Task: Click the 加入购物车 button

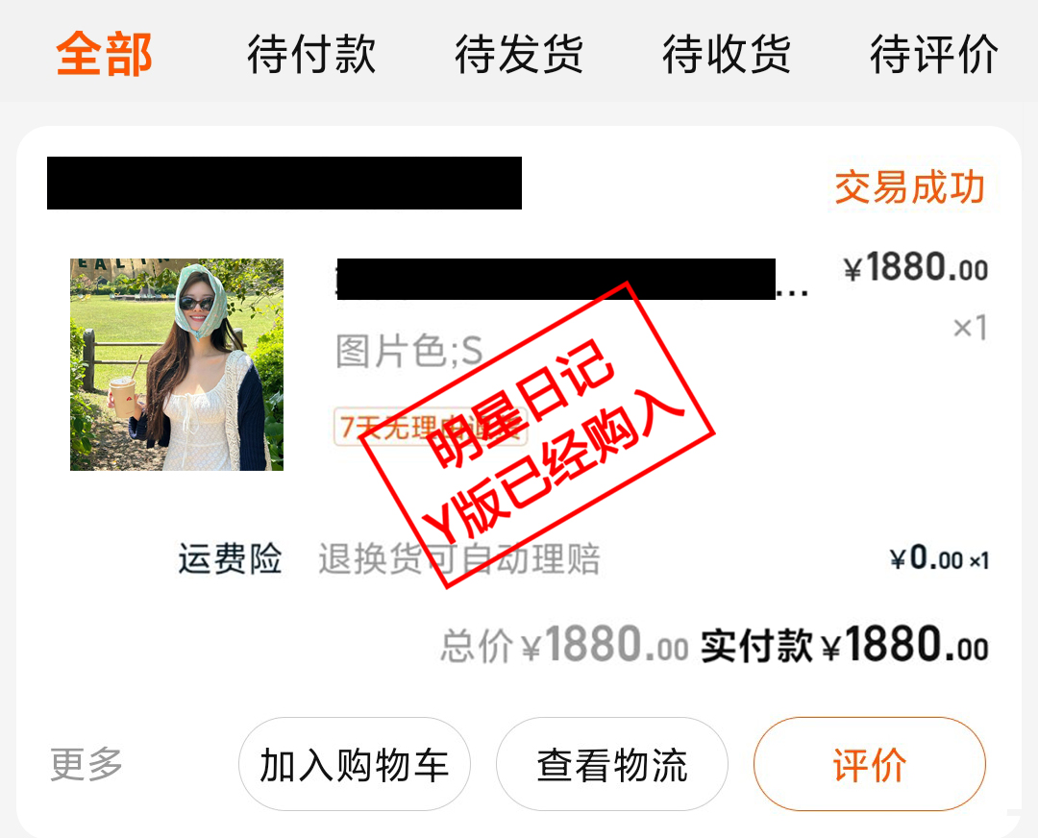Action: point(354,764)
